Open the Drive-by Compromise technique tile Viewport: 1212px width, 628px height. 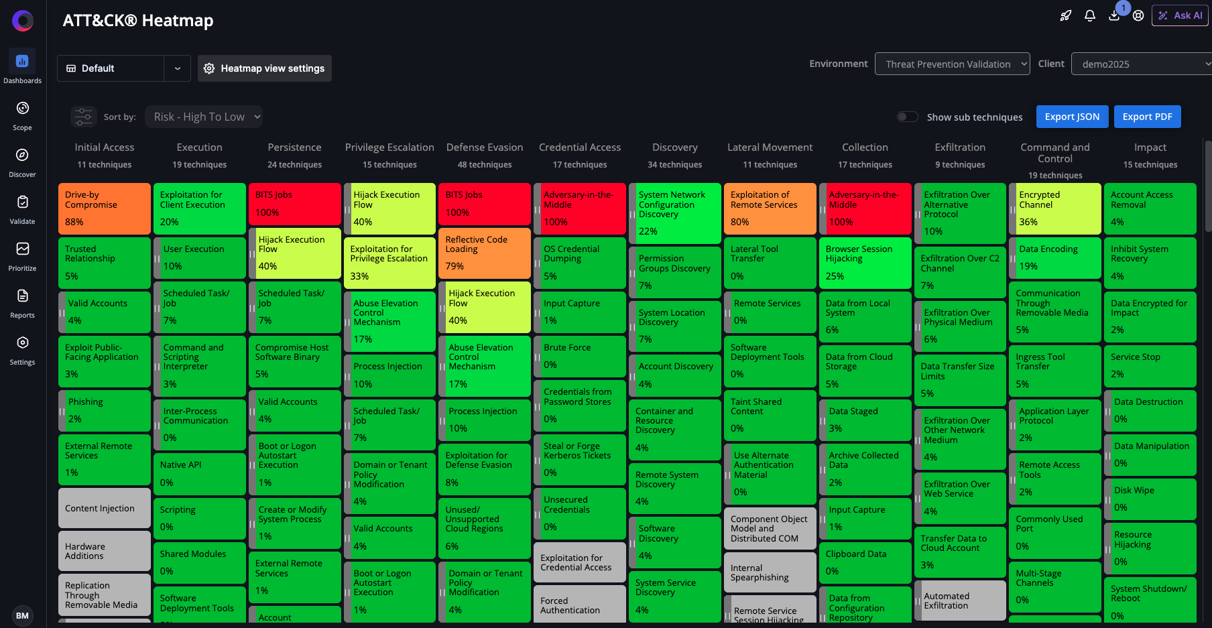click(x=104, y=208)
